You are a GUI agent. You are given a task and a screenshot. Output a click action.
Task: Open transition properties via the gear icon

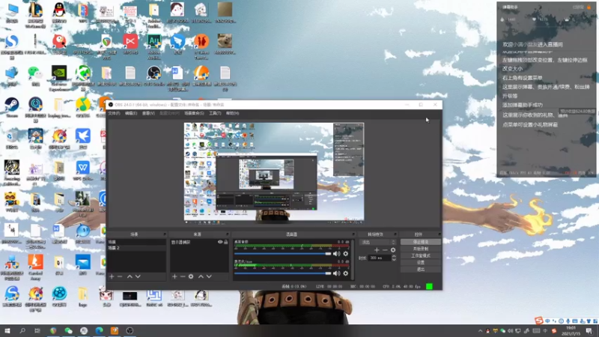tap(393, 250)
